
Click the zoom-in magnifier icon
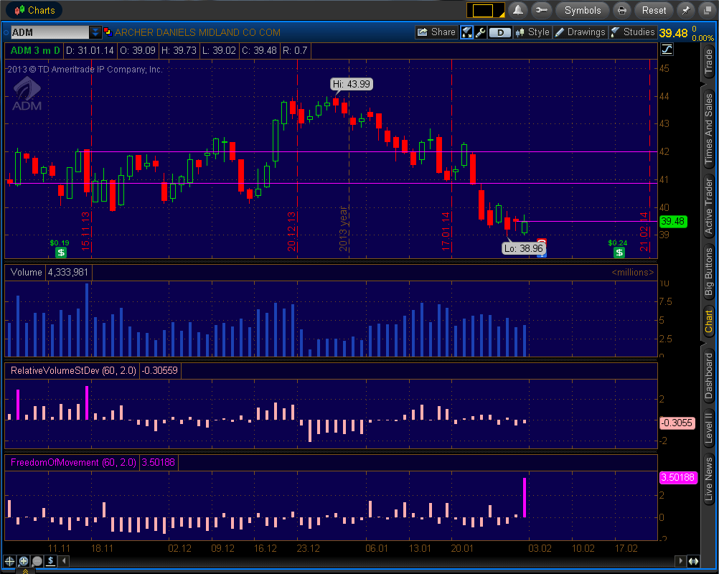23,561
